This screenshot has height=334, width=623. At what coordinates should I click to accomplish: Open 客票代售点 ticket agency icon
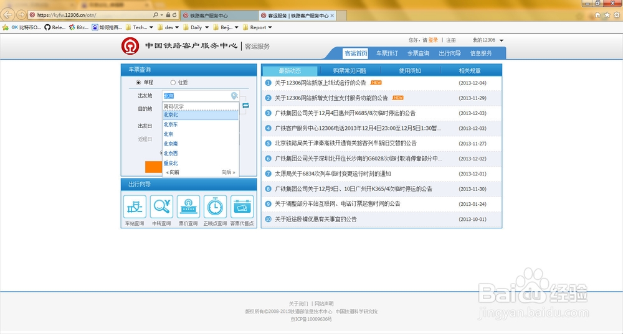[x=242, y=206]
